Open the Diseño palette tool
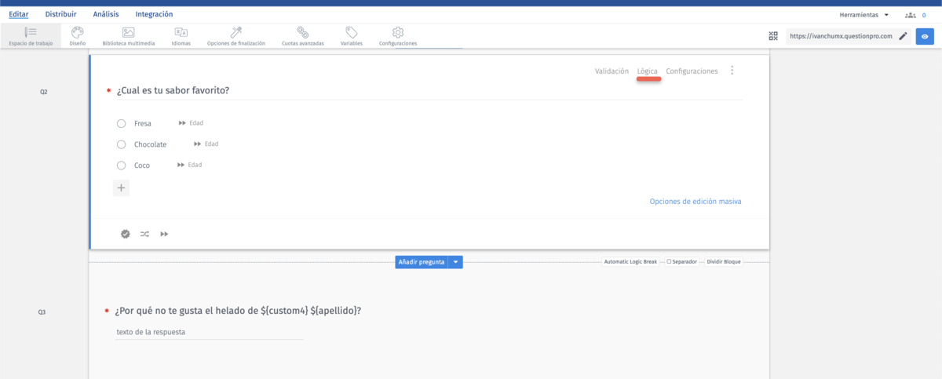 click(x=77, y=36)
